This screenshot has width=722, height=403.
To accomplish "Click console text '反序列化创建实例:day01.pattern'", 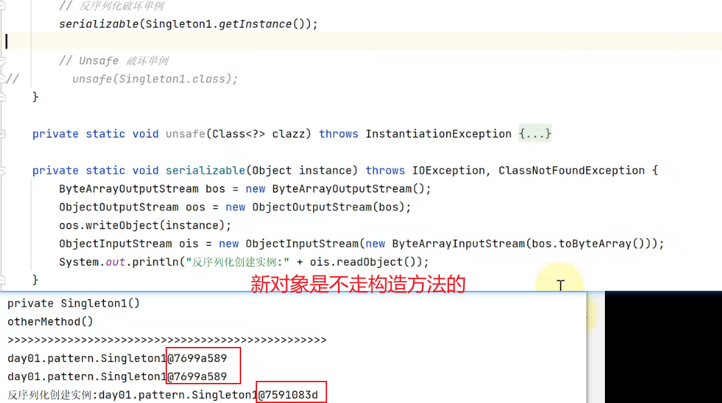I will click(96, 395).
